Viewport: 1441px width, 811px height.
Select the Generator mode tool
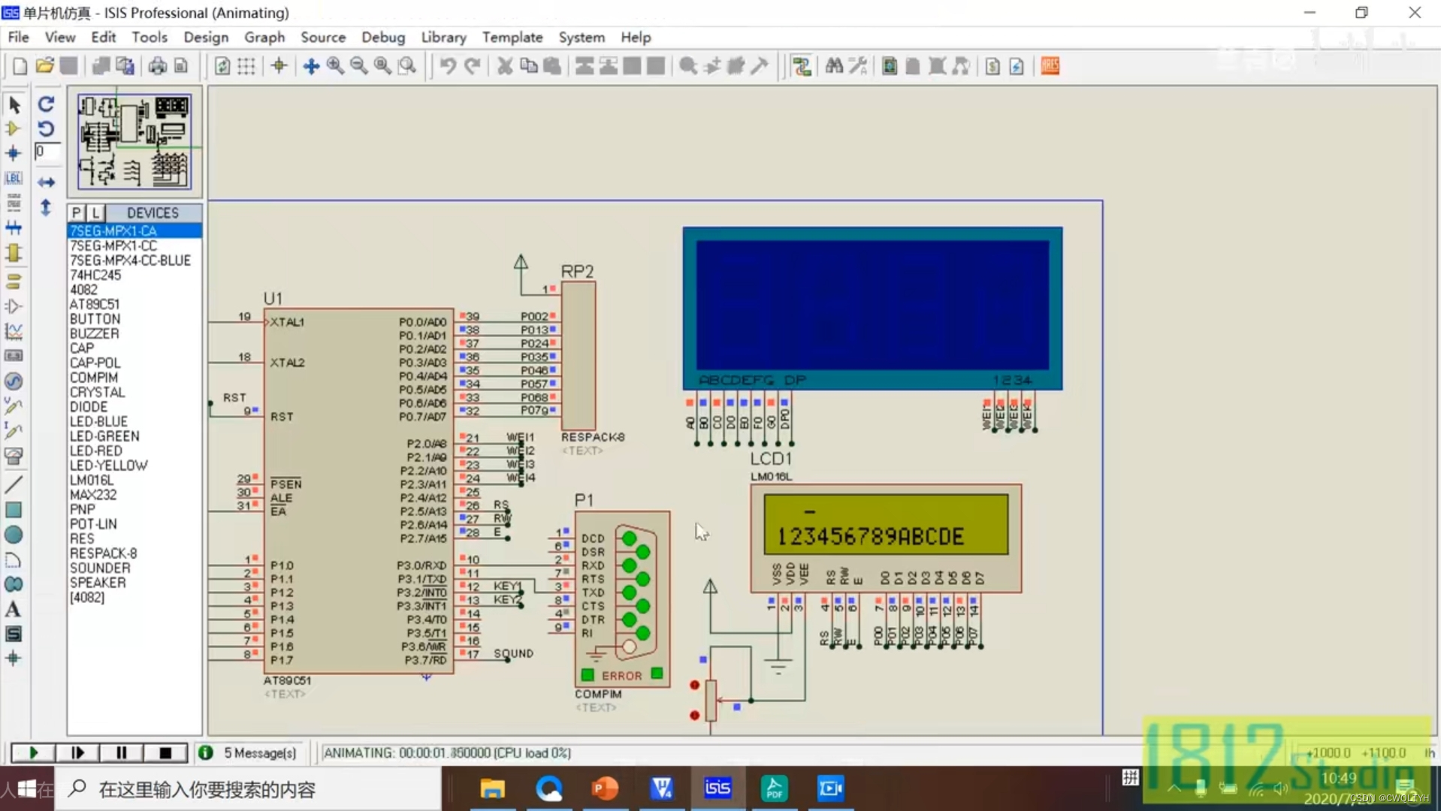(x=14, y=381)
